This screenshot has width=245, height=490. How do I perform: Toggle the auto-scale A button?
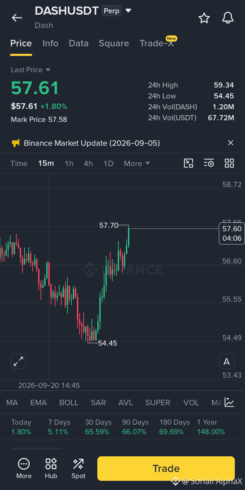coord(227,362)
